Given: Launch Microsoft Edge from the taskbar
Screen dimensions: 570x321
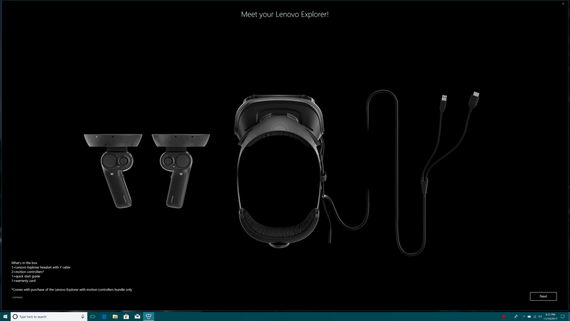Looking at the screenshot, I should (x=104, y=316).
